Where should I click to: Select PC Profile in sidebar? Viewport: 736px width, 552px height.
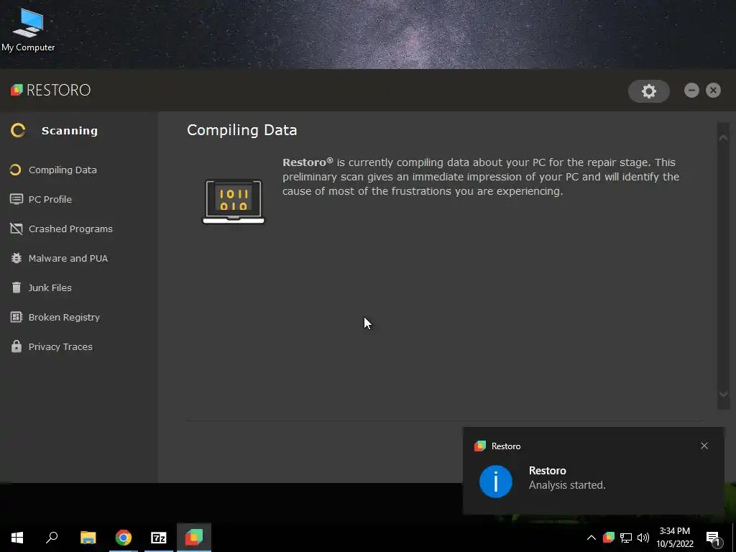tap(50, 199)
